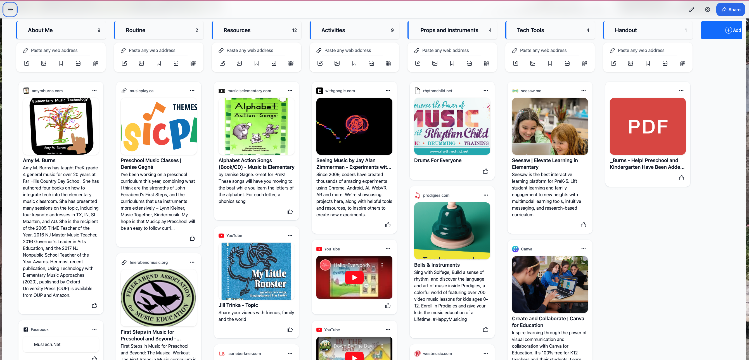This screenshot has height=360, width=749.
Task: Click the image upload icon in About Me column
Action: pos(44,63)
